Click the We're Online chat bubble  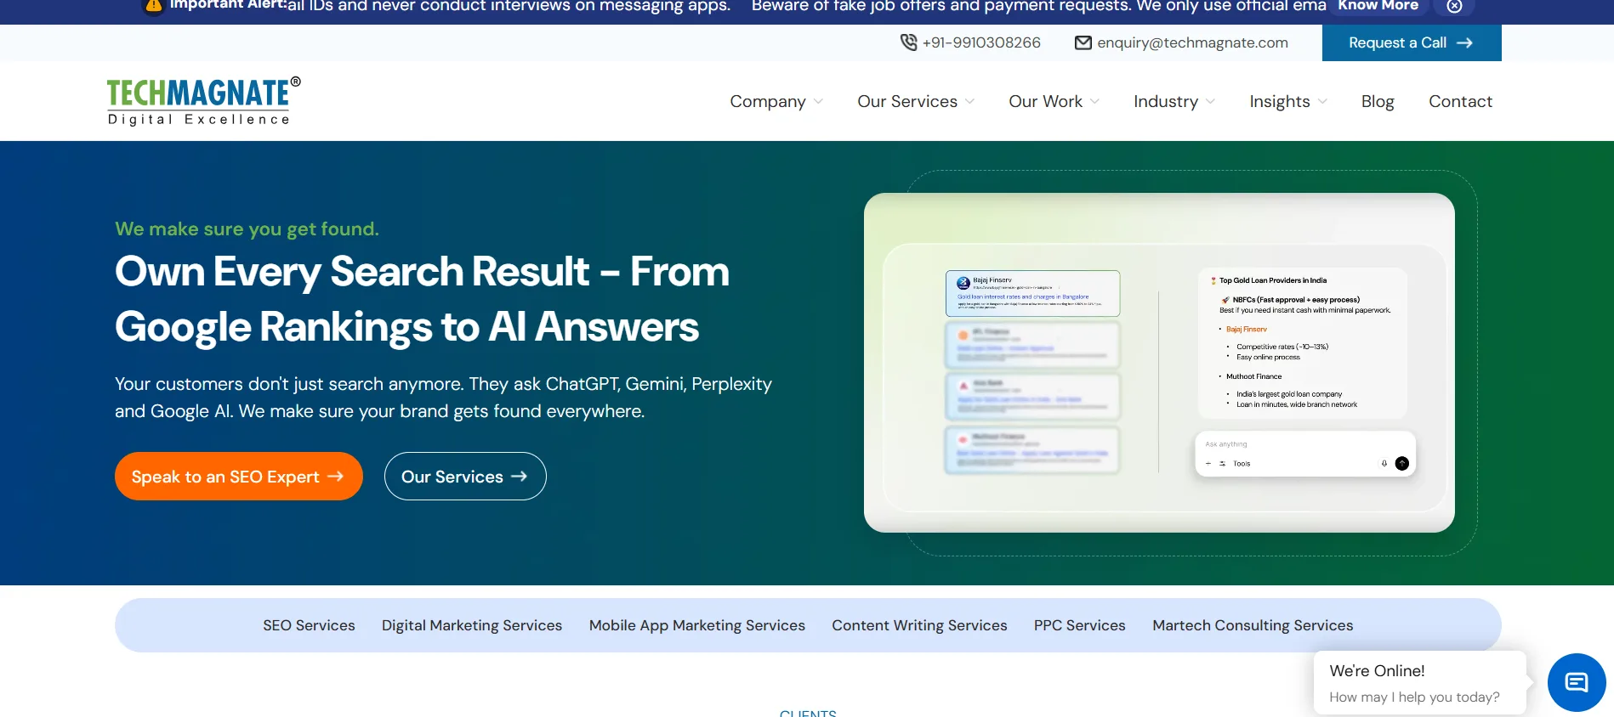(x=1419, y=683)
